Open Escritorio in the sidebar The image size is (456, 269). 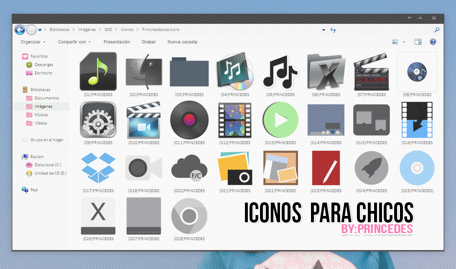43,73
